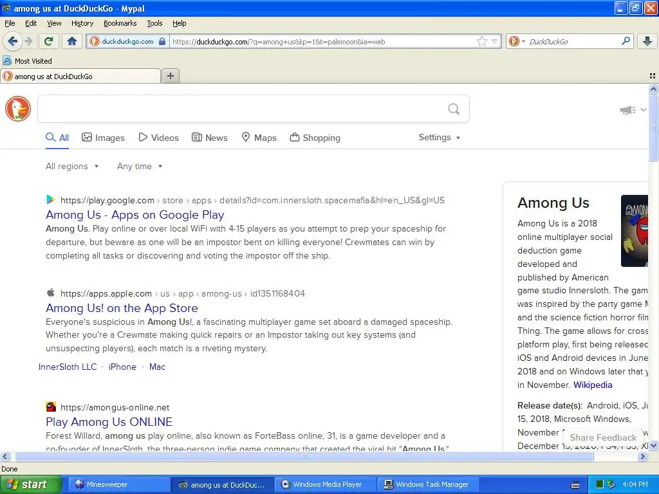Click the horizontal scrollbar left arrow
659x494 pixels.
(5, 456)
